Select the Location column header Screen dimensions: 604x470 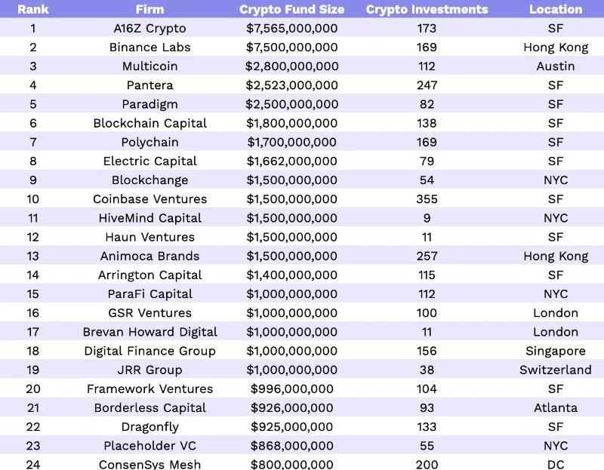click(x=556, y=10)
